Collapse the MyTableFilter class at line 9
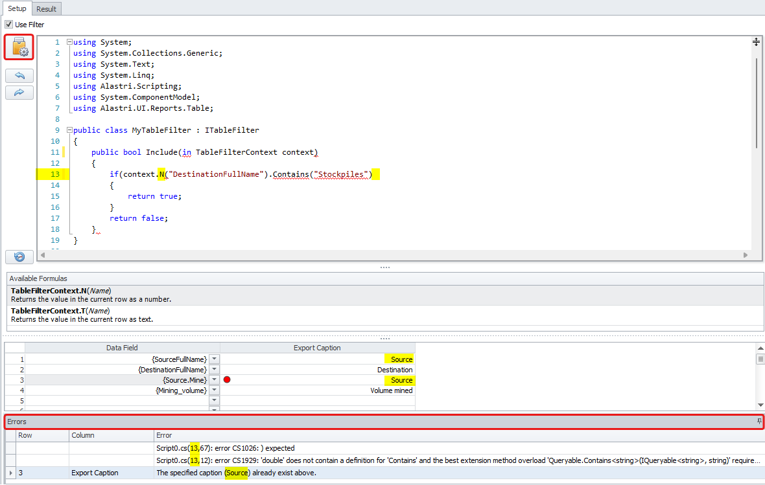765x485 pixels. (x=69, y=130)
